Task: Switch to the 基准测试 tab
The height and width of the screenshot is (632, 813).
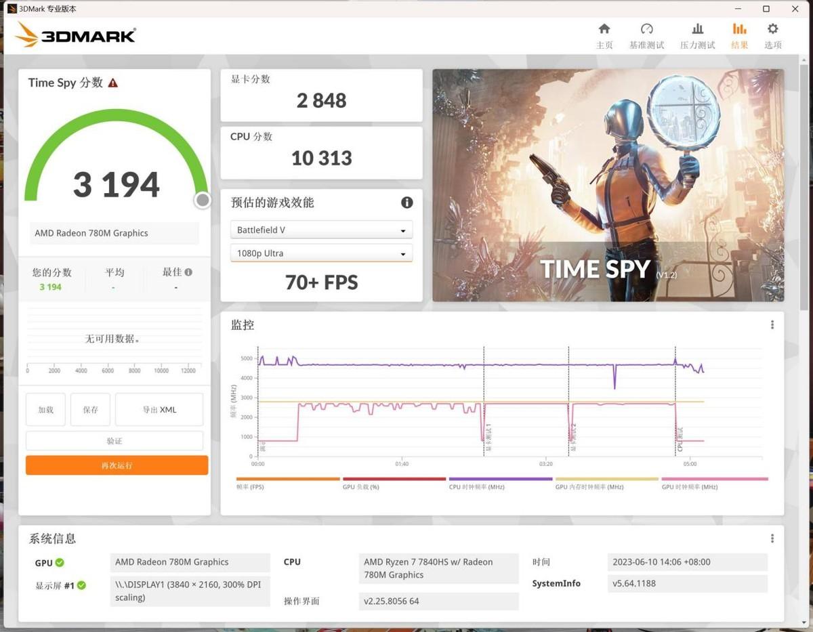Action: (x=646, y=35)
